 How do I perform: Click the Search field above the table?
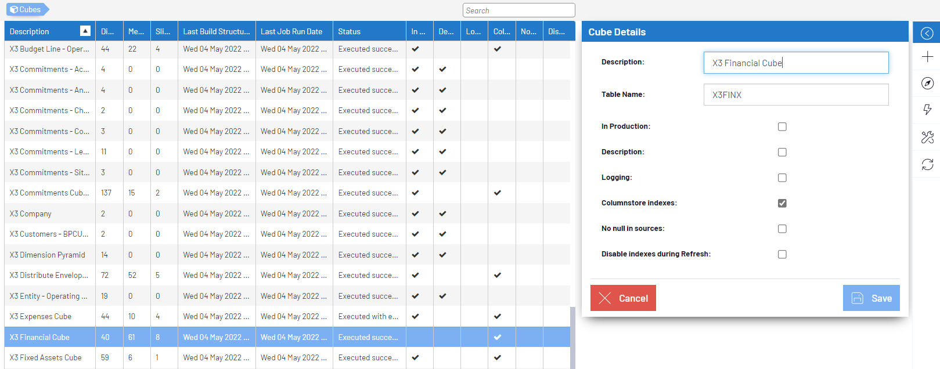click(x=518, y=10)
